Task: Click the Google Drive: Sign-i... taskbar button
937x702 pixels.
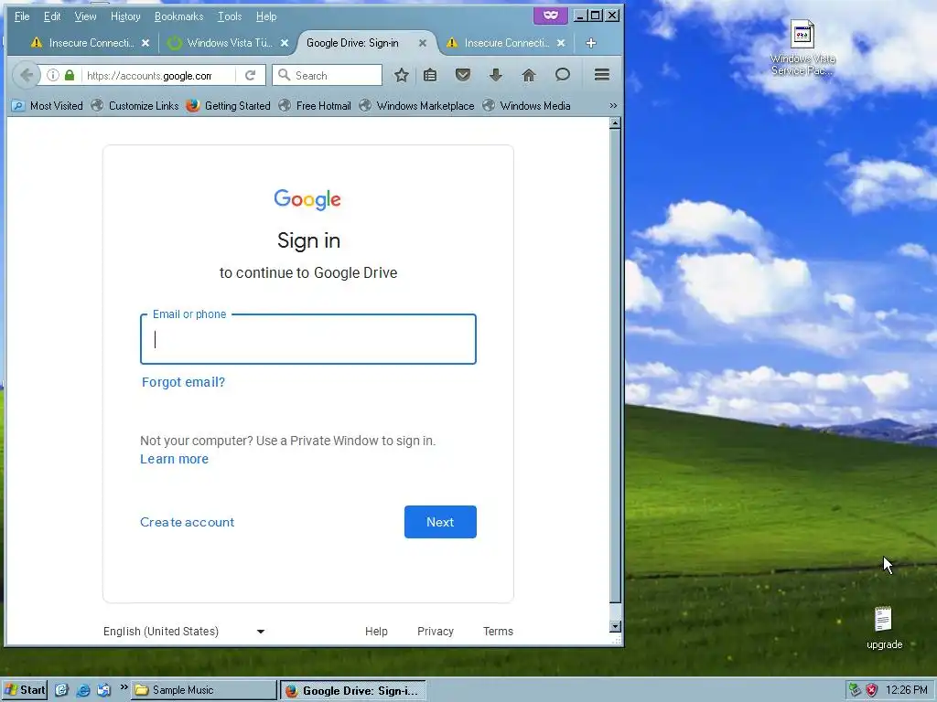Action: [353, 691]
